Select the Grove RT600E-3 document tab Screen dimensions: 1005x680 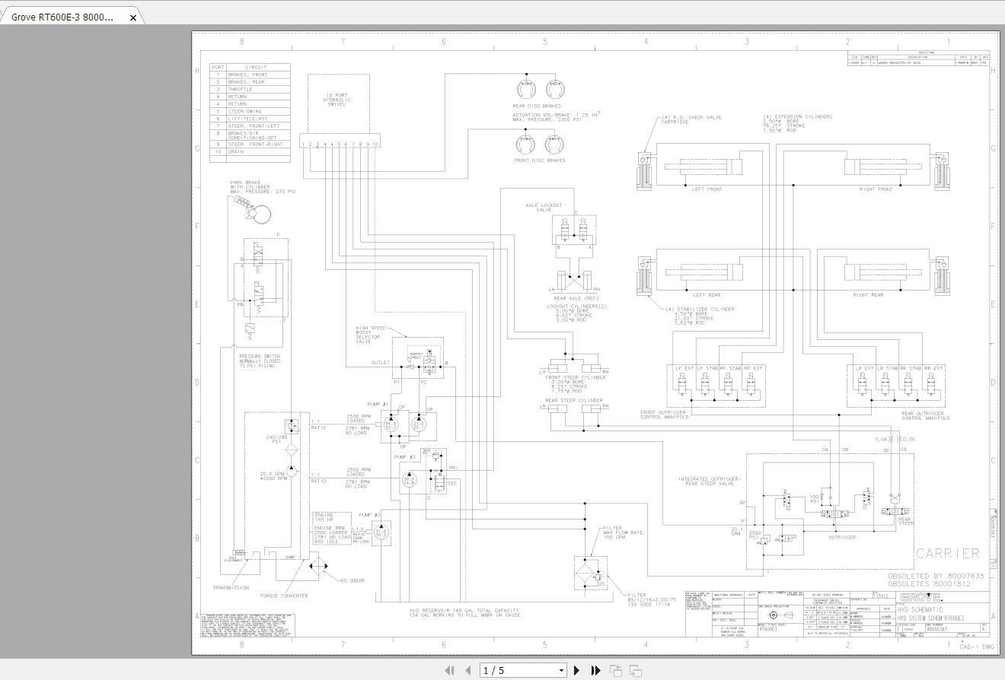pos(61,16)
